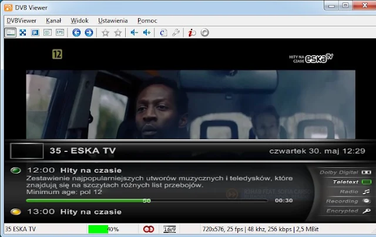The width and height of the screenshot is (376, 237).
Task: Click the empty channel logo box in OSD
Action: point(27,151)
